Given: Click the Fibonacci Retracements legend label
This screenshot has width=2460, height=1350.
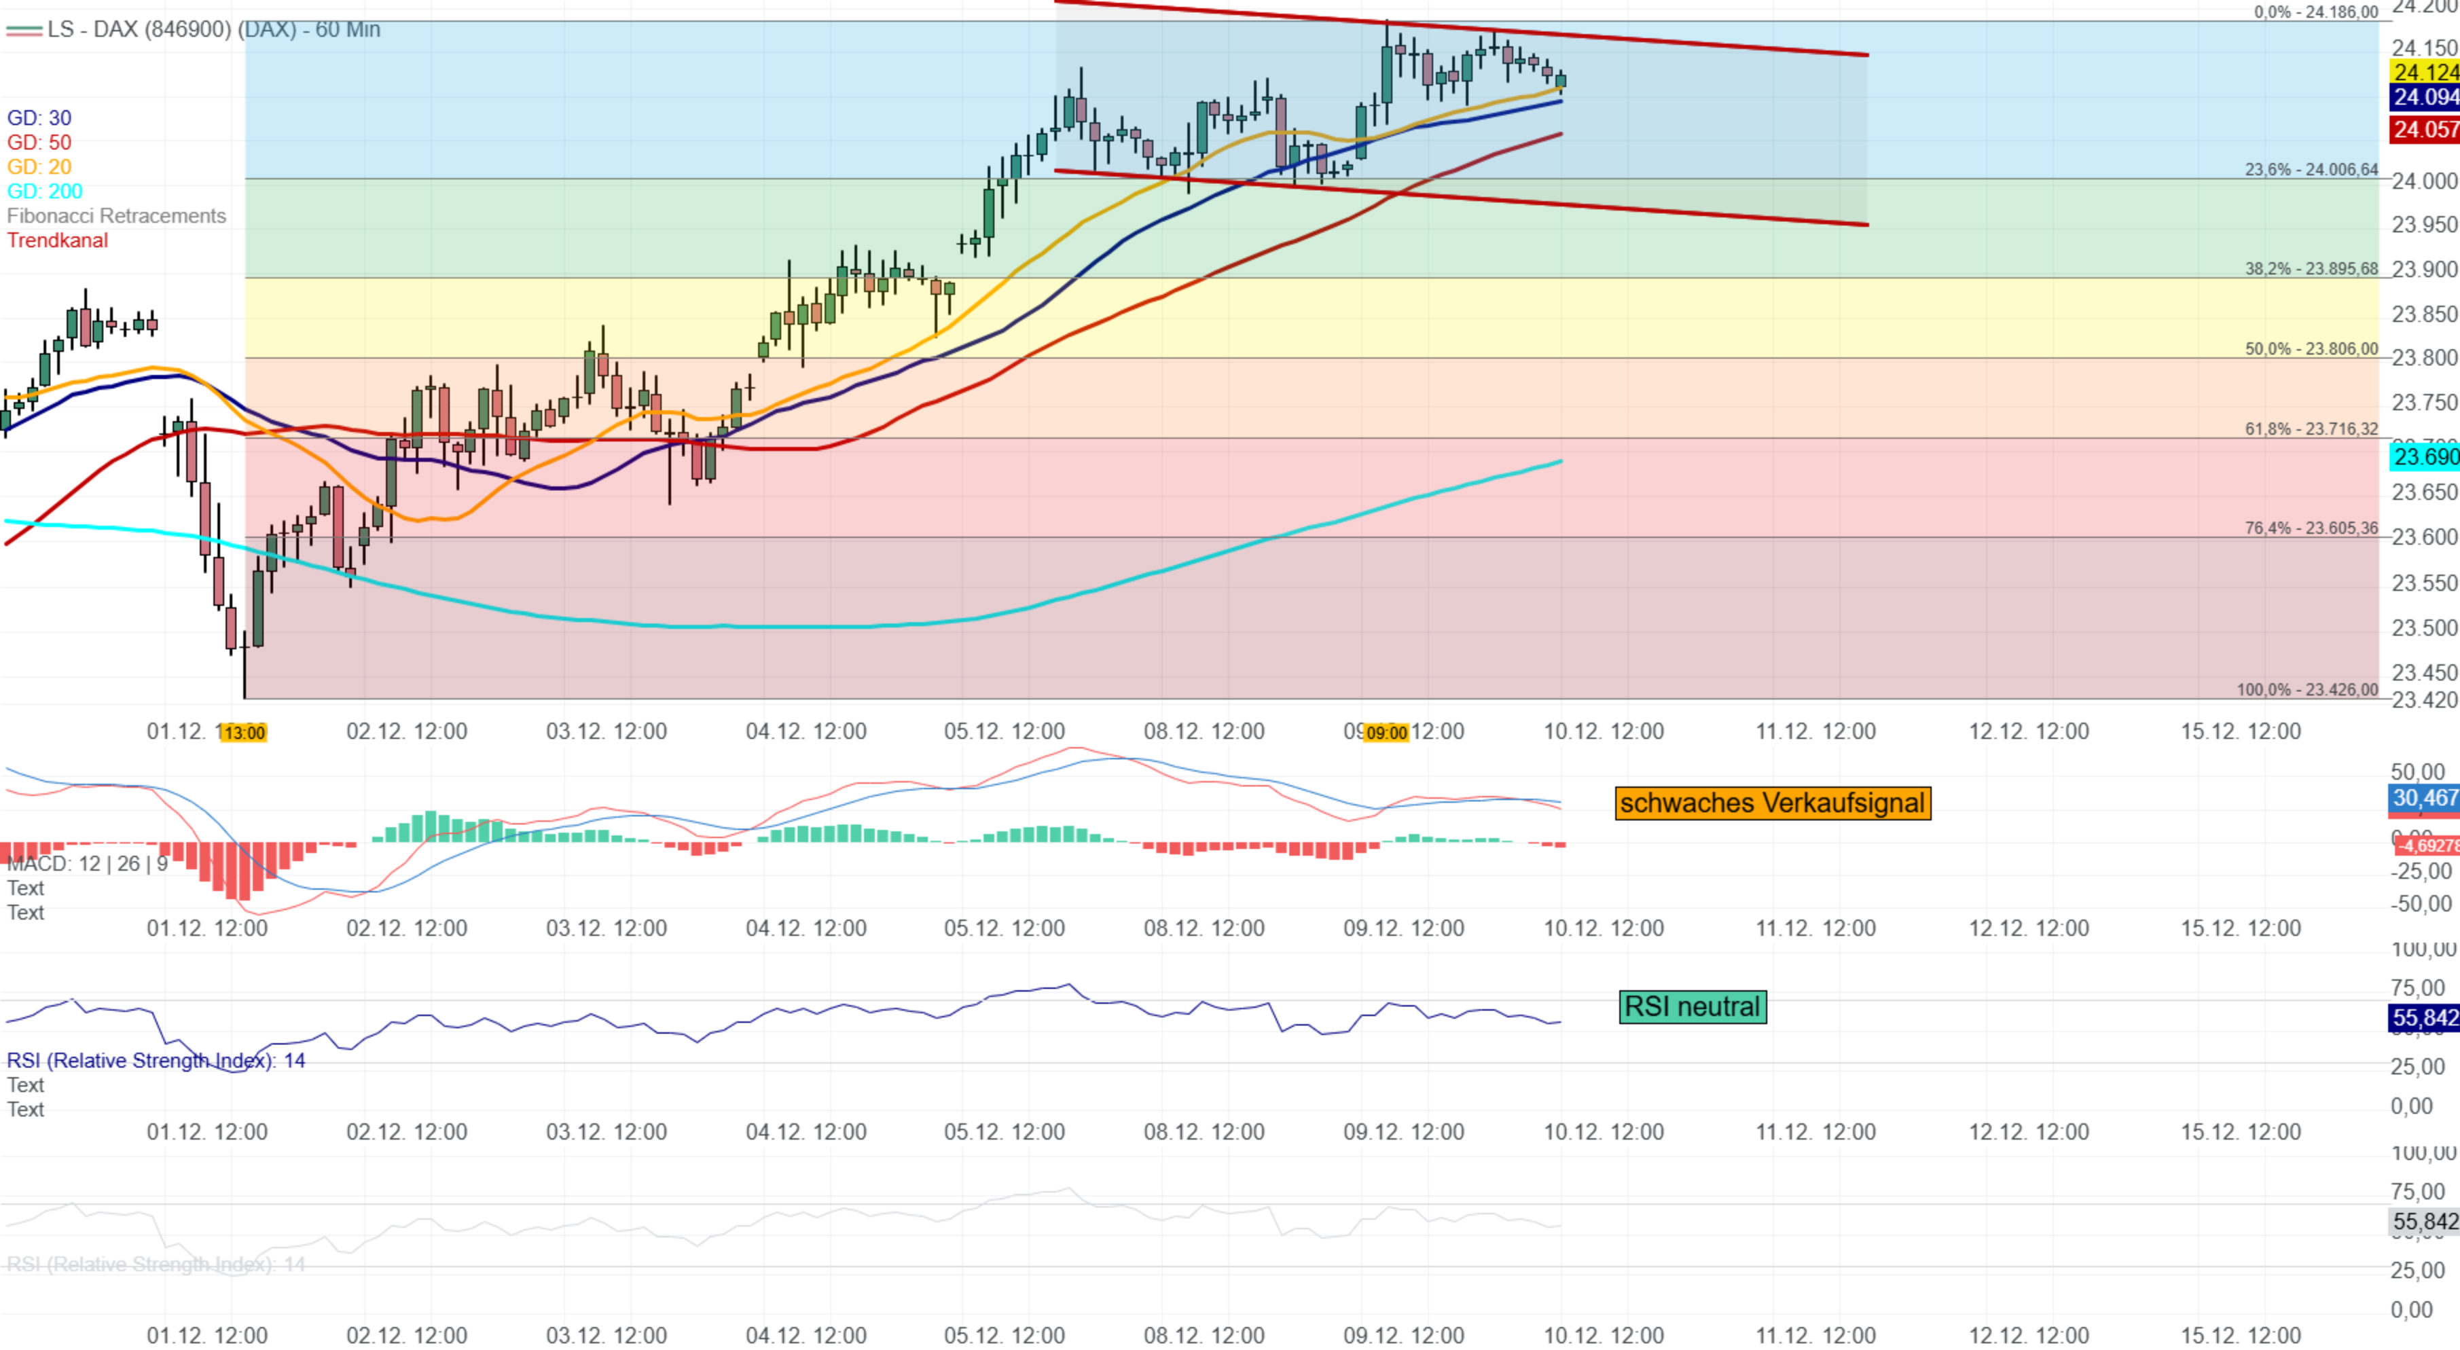Looking at the screenshot, I should [x=117, y=216].
